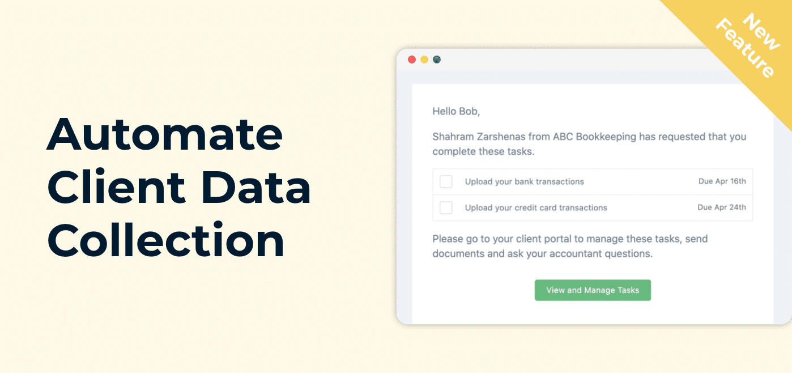792x373 pixels.
Task: Click the name 'Shahram Zarshenas' in the message
Action: 480,137
